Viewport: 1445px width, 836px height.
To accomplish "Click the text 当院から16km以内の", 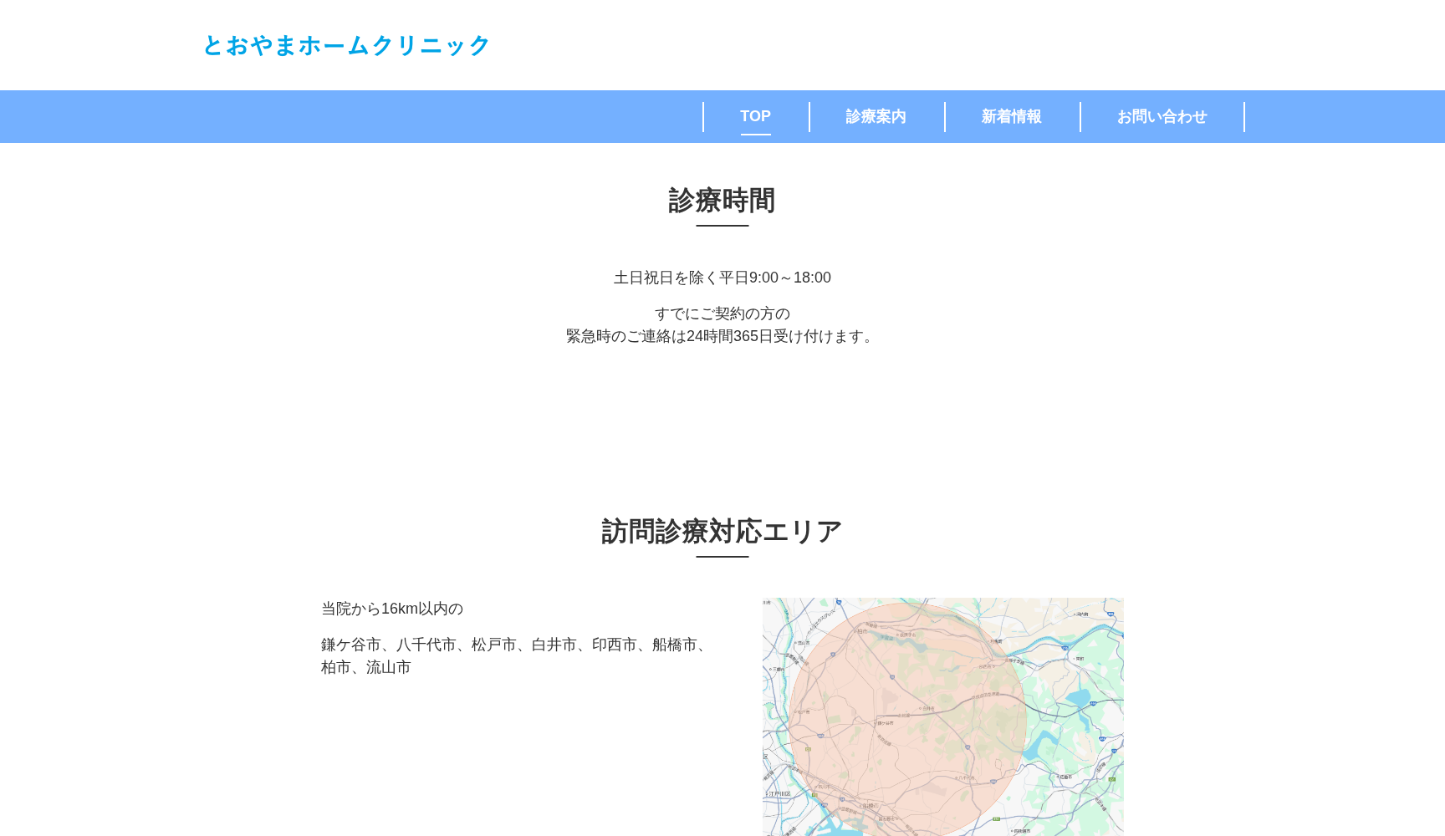I will point(392,609).
